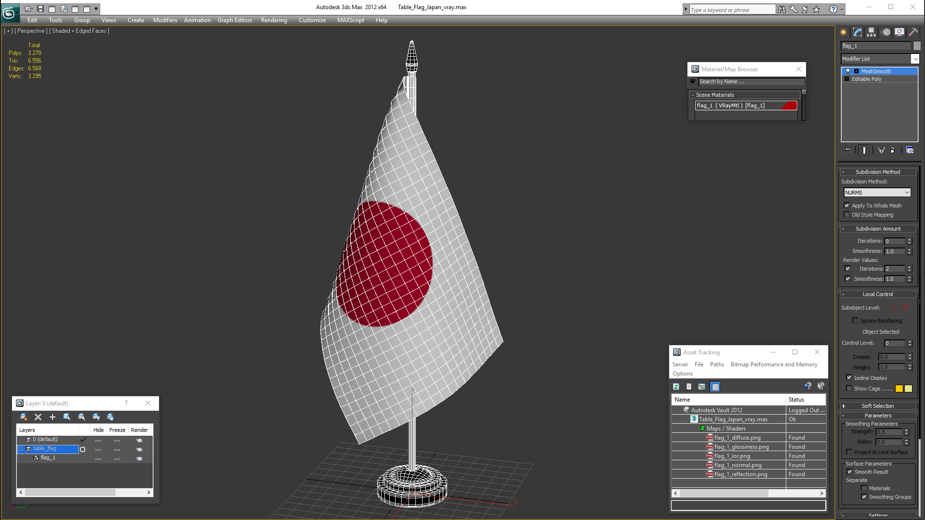Switch Asset Tracking to tree view icon
This screenshot has height=520, width=925.
click(x=702, y=387)
